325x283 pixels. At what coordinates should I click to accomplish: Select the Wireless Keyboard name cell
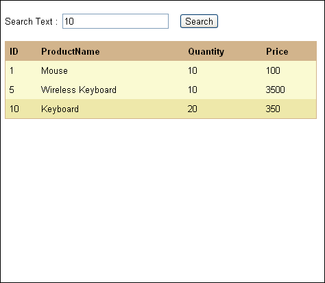[79, 90]
